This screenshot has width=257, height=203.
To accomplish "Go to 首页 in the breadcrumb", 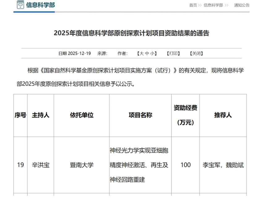I will (x=193, y=5).
